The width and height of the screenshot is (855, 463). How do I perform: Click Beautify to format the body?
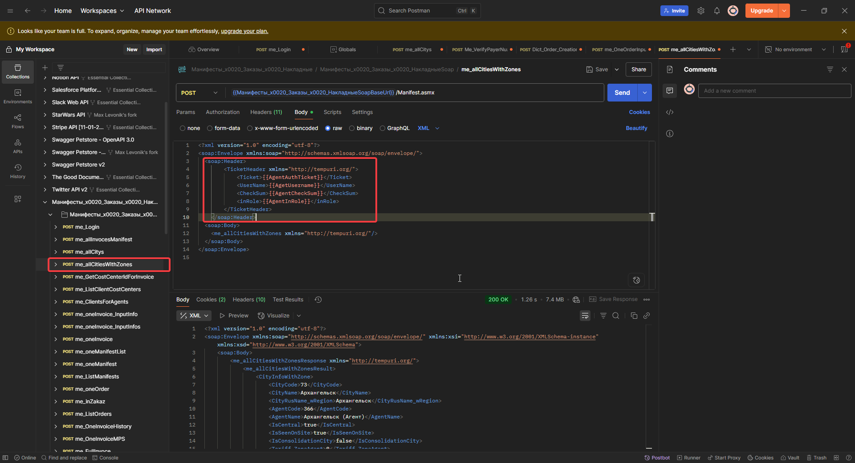(636, 128)
